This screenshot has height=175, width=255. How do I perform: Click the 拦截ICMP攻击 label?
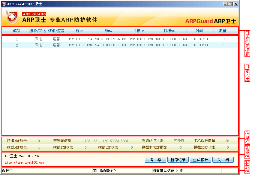pos(205,147)
